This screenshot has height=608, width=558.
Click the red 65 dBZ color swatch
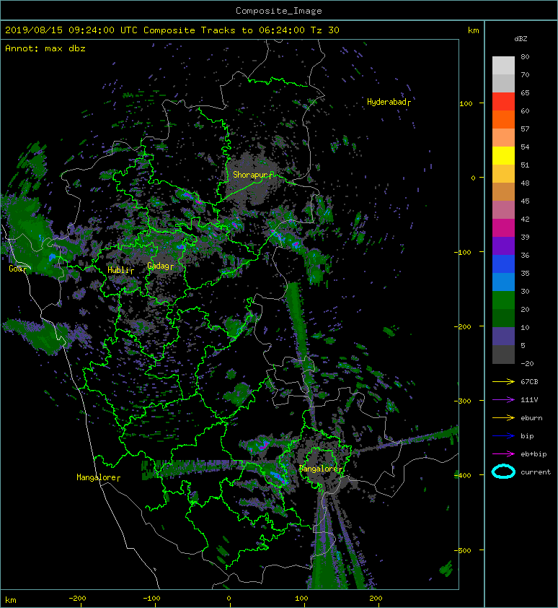coord(503,101)
